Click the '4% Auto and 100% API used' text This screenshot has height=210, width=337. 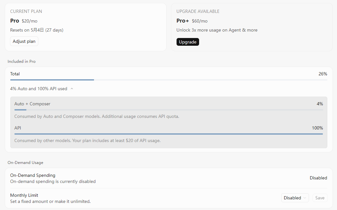click(x=39, y=89)
